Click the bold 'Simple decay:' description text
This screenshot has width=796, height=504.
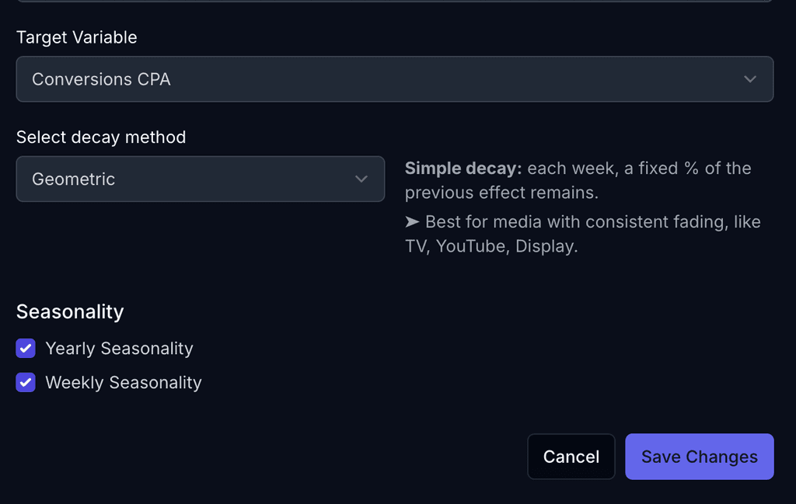(463, 169)
